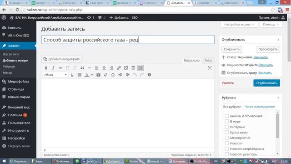291x164 pixels.
Task: Open 'Медиафайлы' in the sidebar
Action: pos(18,82)
